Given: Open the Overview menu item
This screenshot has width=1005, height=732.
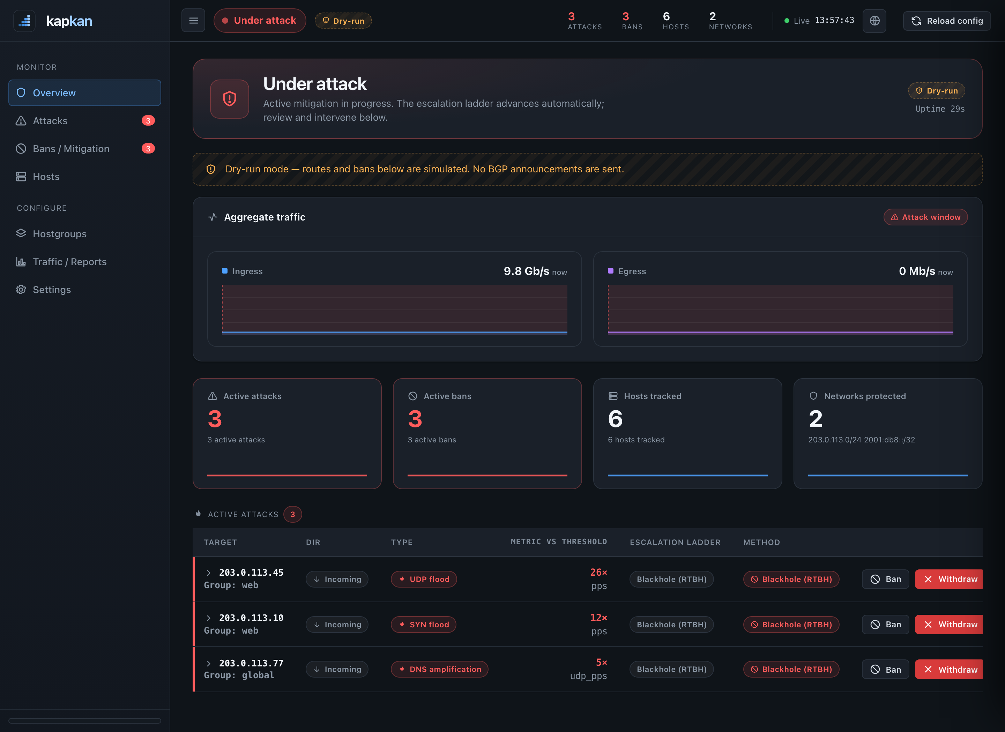Looking at the screenshot, I should pos(85,92).
